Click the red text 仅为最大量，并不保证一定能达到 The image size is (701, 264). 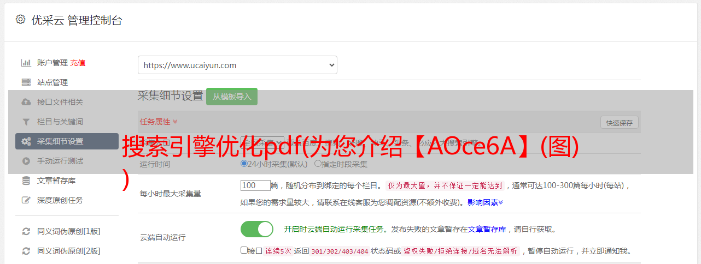click(x=446, y=185)
